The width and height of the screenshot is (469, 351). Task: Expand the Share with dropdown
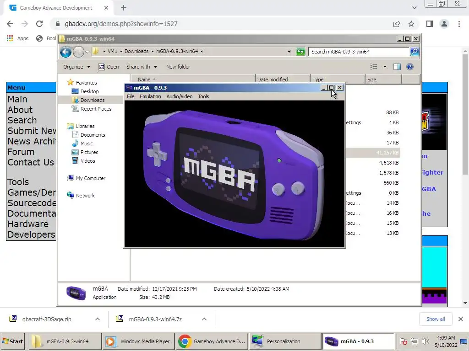coord(142,67)
